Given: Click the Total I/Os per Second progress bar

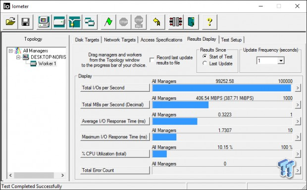Looking at the screenshot, I should (x=222, y=88).
